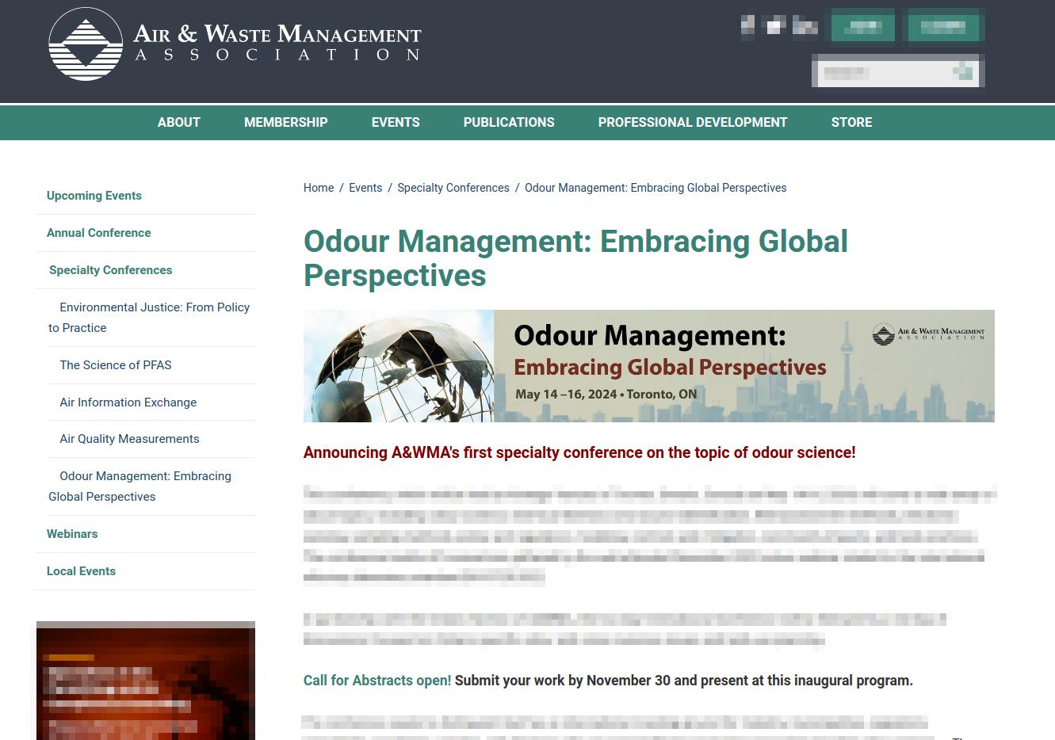Select Specialty Conferences in the left sidebar
Screen dimensions: 1055x740
click(111, 270)
